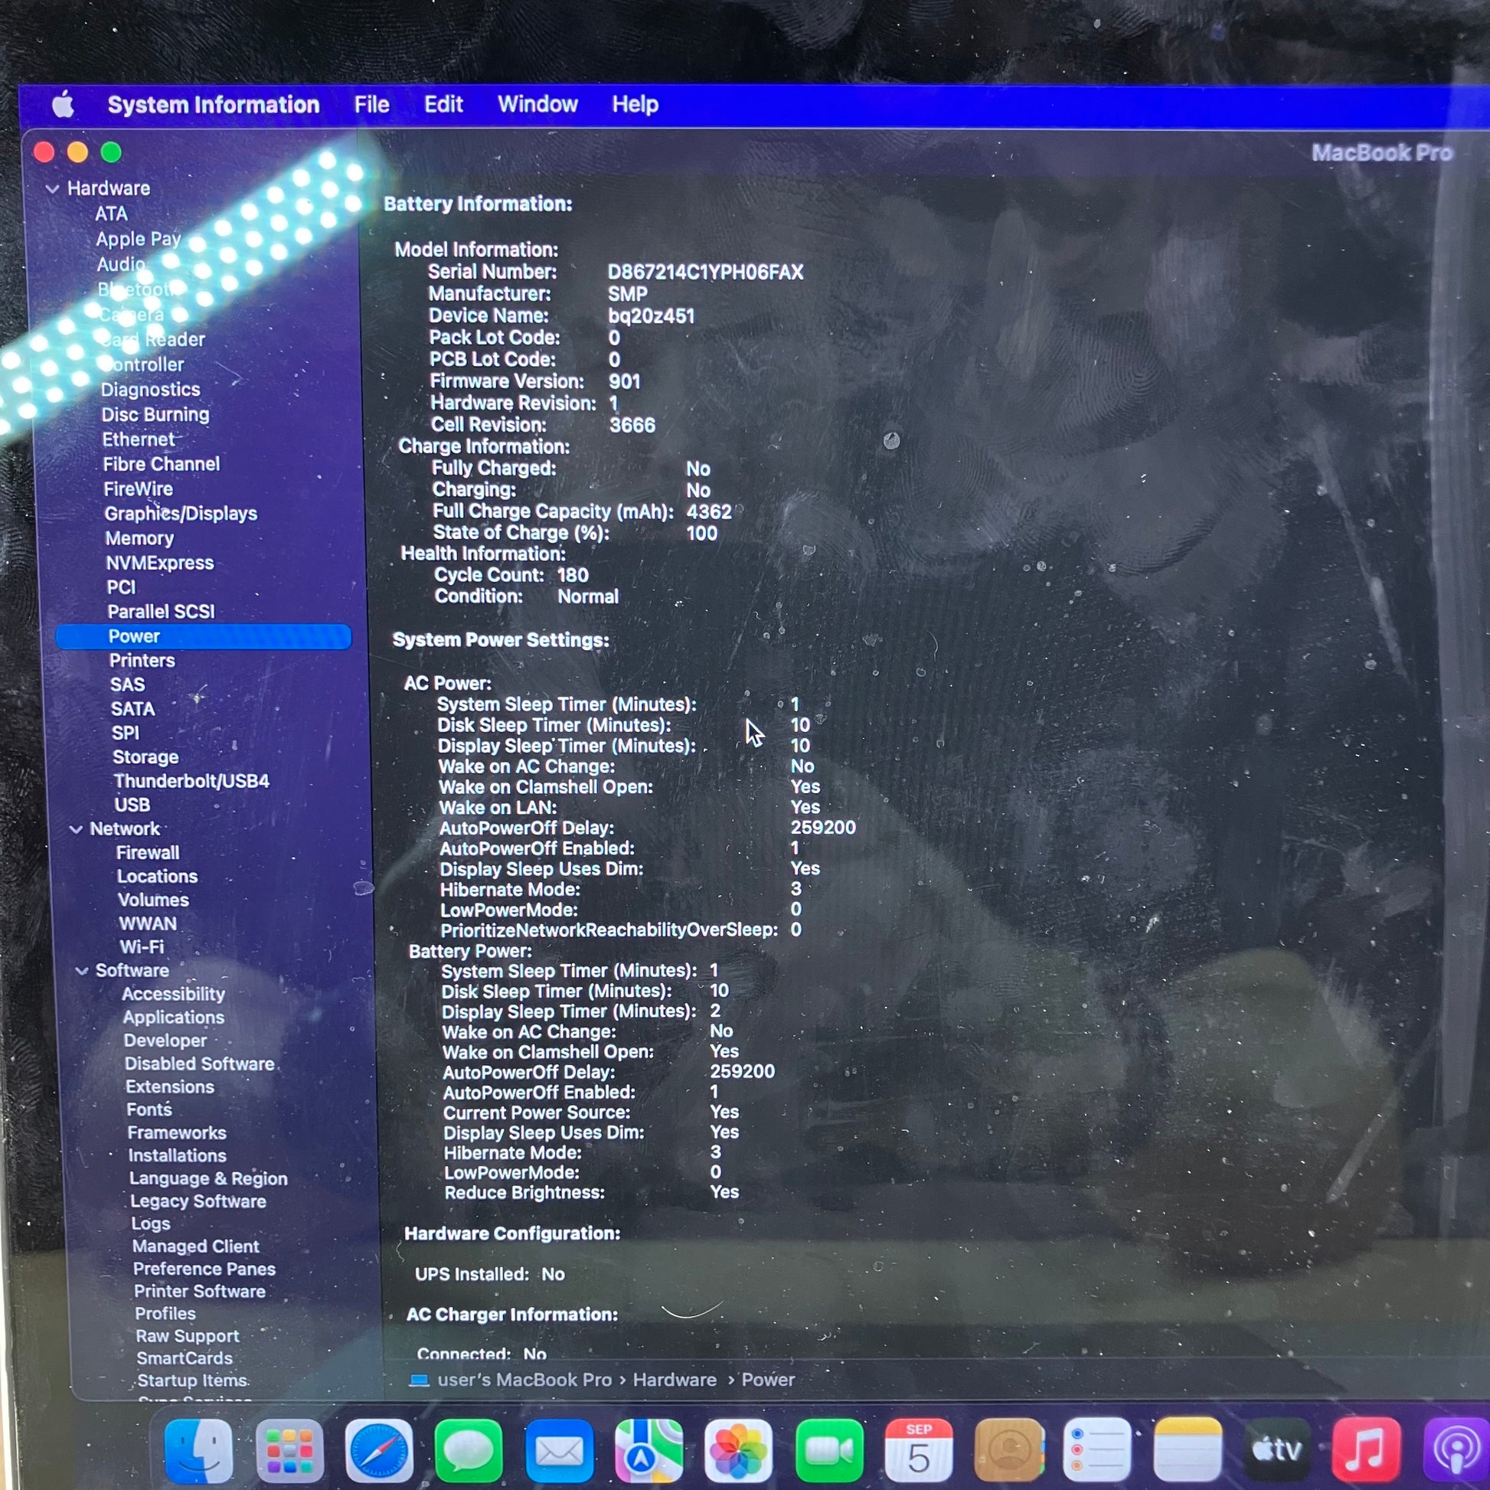Select NVMExpress in sidebar
This screenshot has height=1490, width=1490.
coord(159,563)
